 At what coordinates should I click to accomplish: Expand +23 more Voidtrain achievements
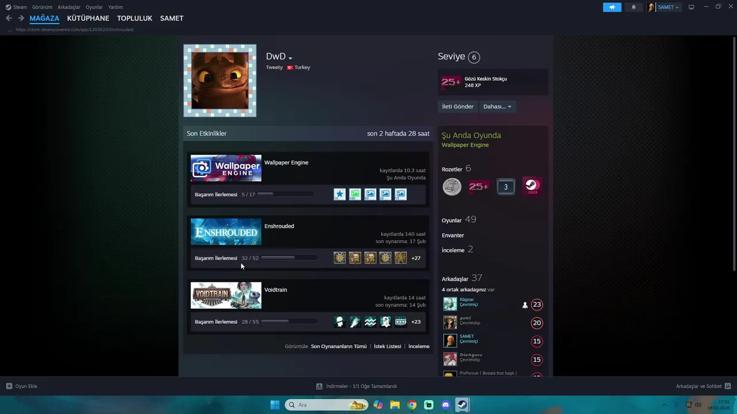pyautogui.click(x=416, y=322)
